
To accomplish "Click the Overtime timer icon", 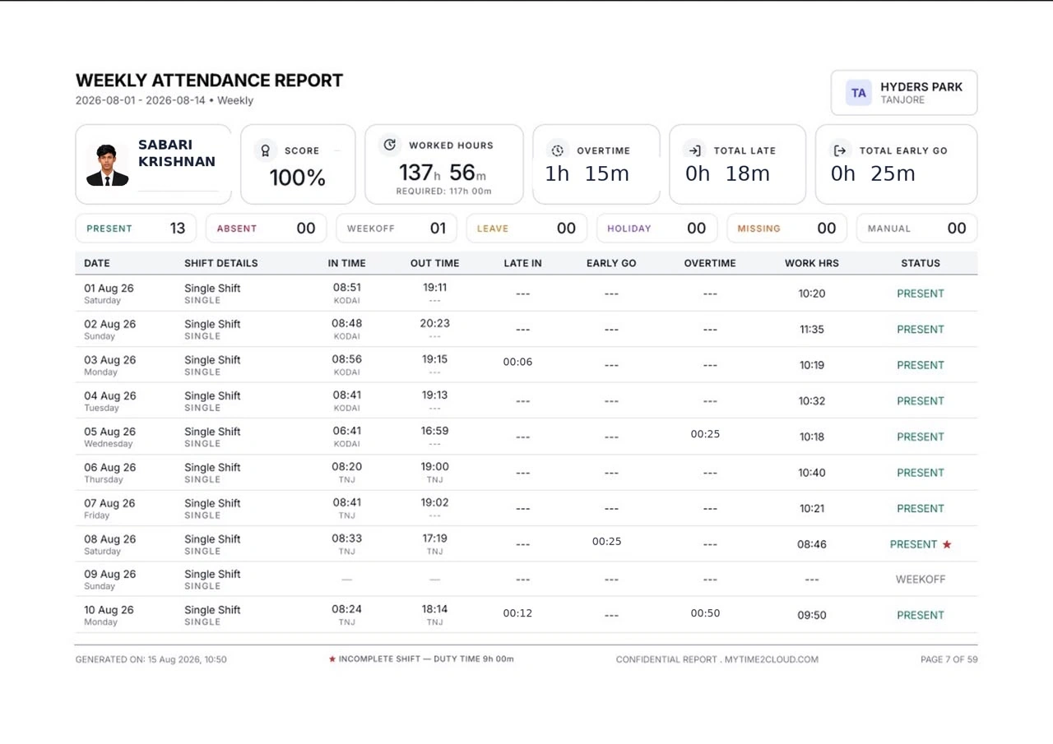I will point(557,150).
